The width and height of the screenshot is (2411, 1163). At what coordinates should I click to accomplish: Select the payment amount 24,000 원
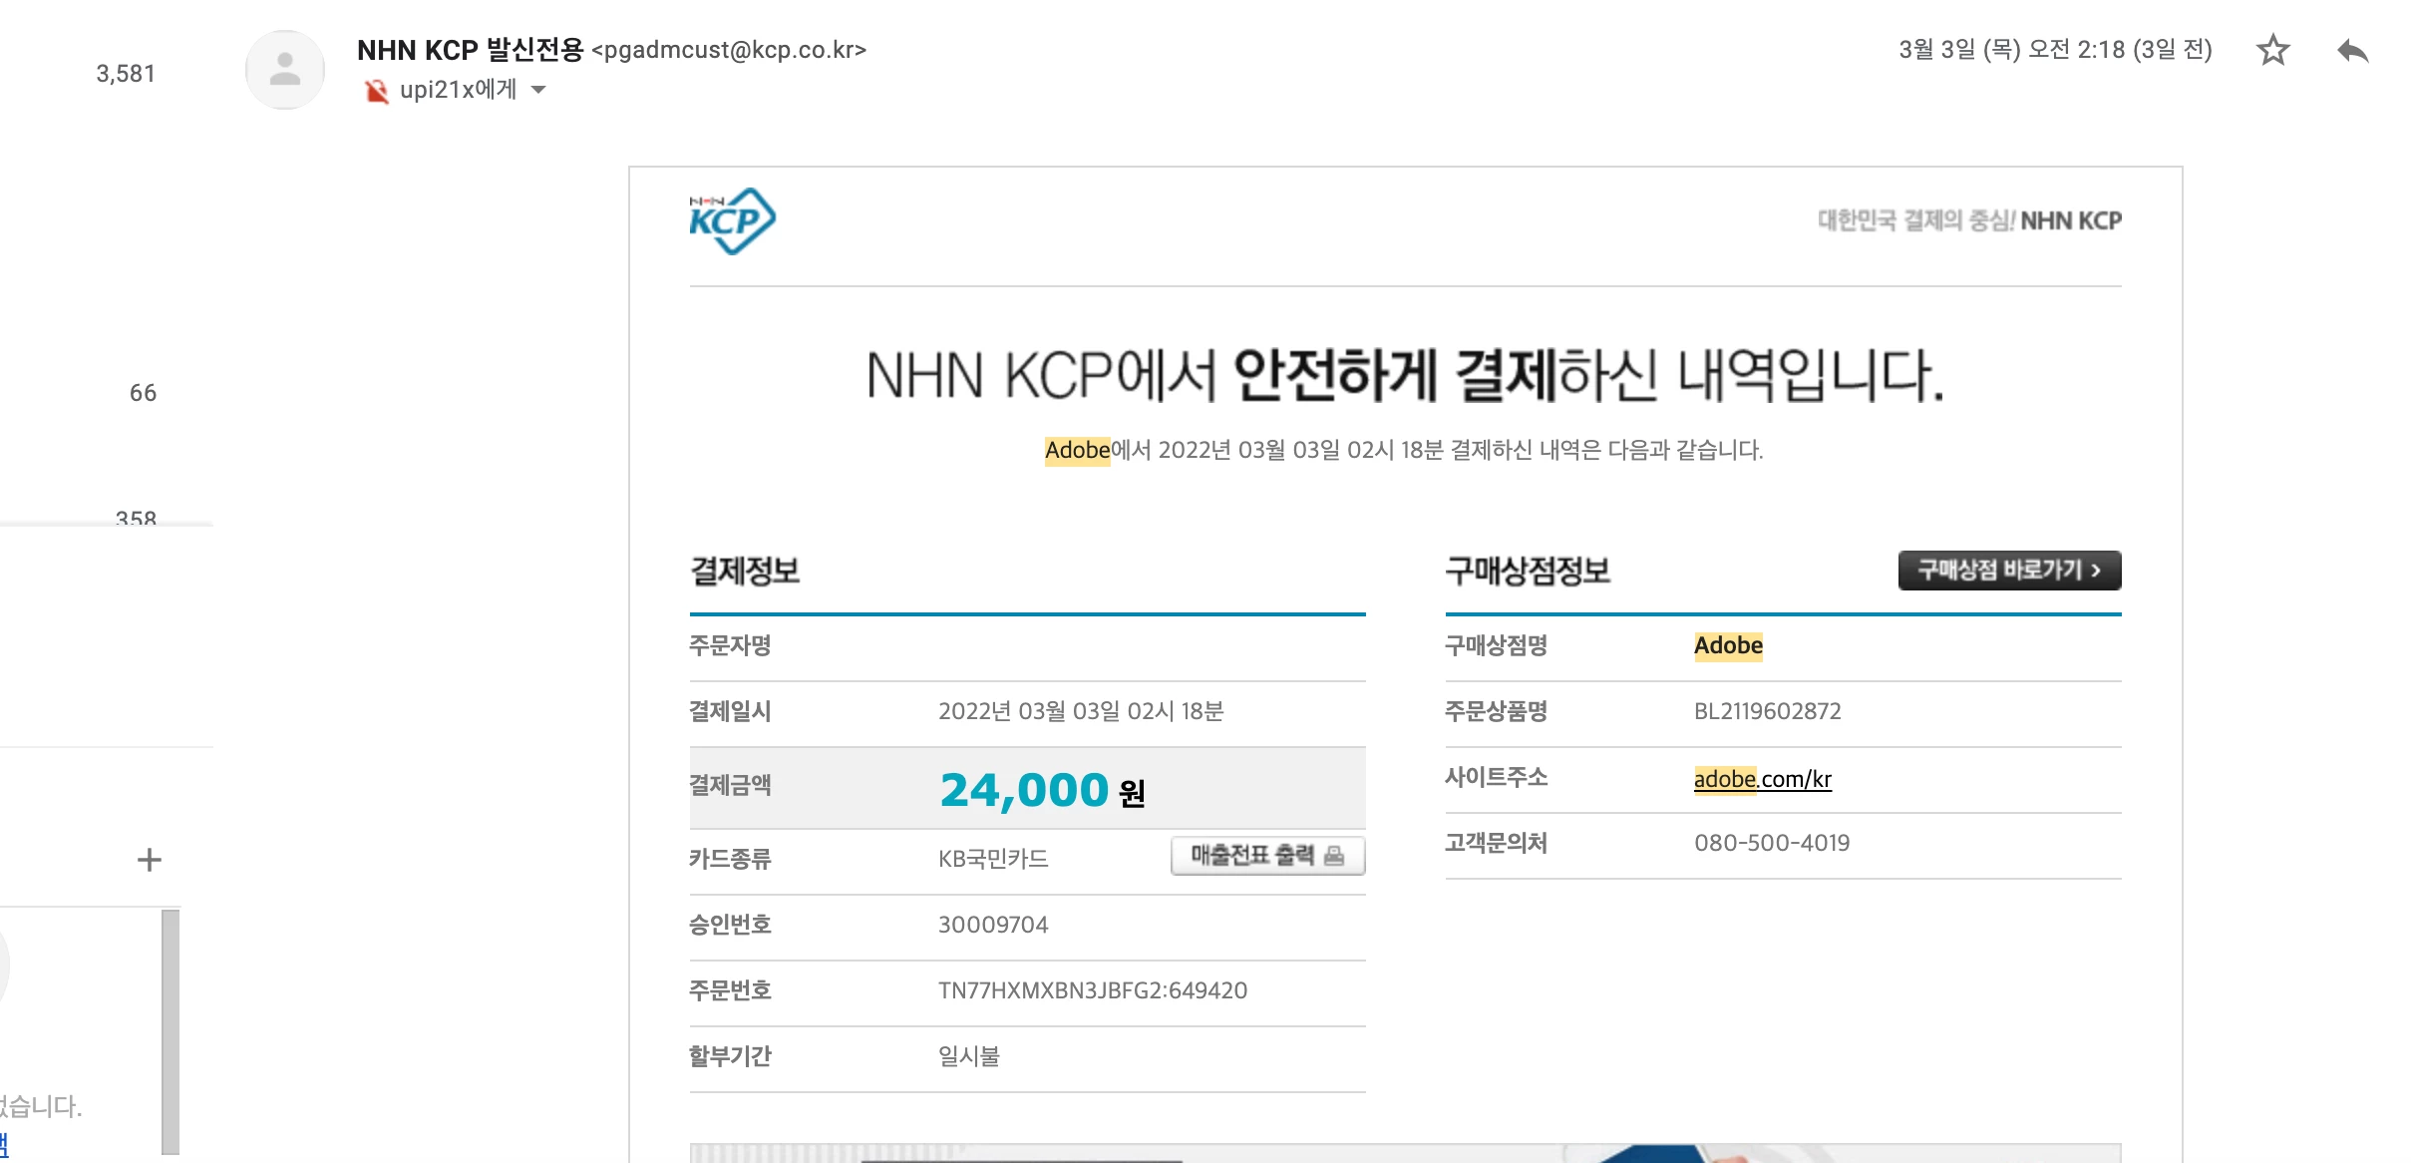1042,790
